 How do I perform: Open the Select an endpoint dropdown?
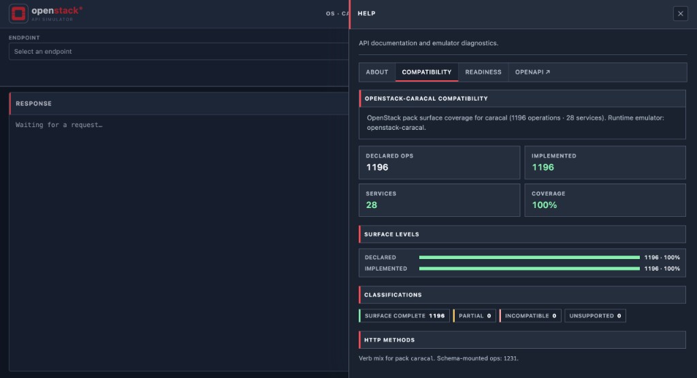(x=179, y=52)
